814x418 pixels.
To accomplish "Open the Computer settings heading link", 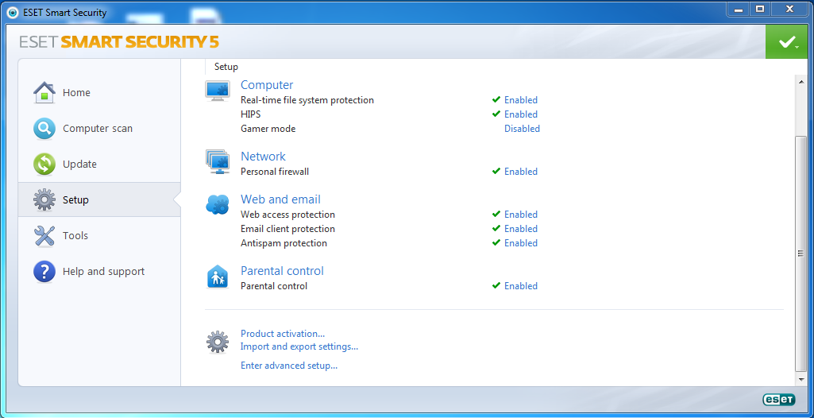I will 267,85.
